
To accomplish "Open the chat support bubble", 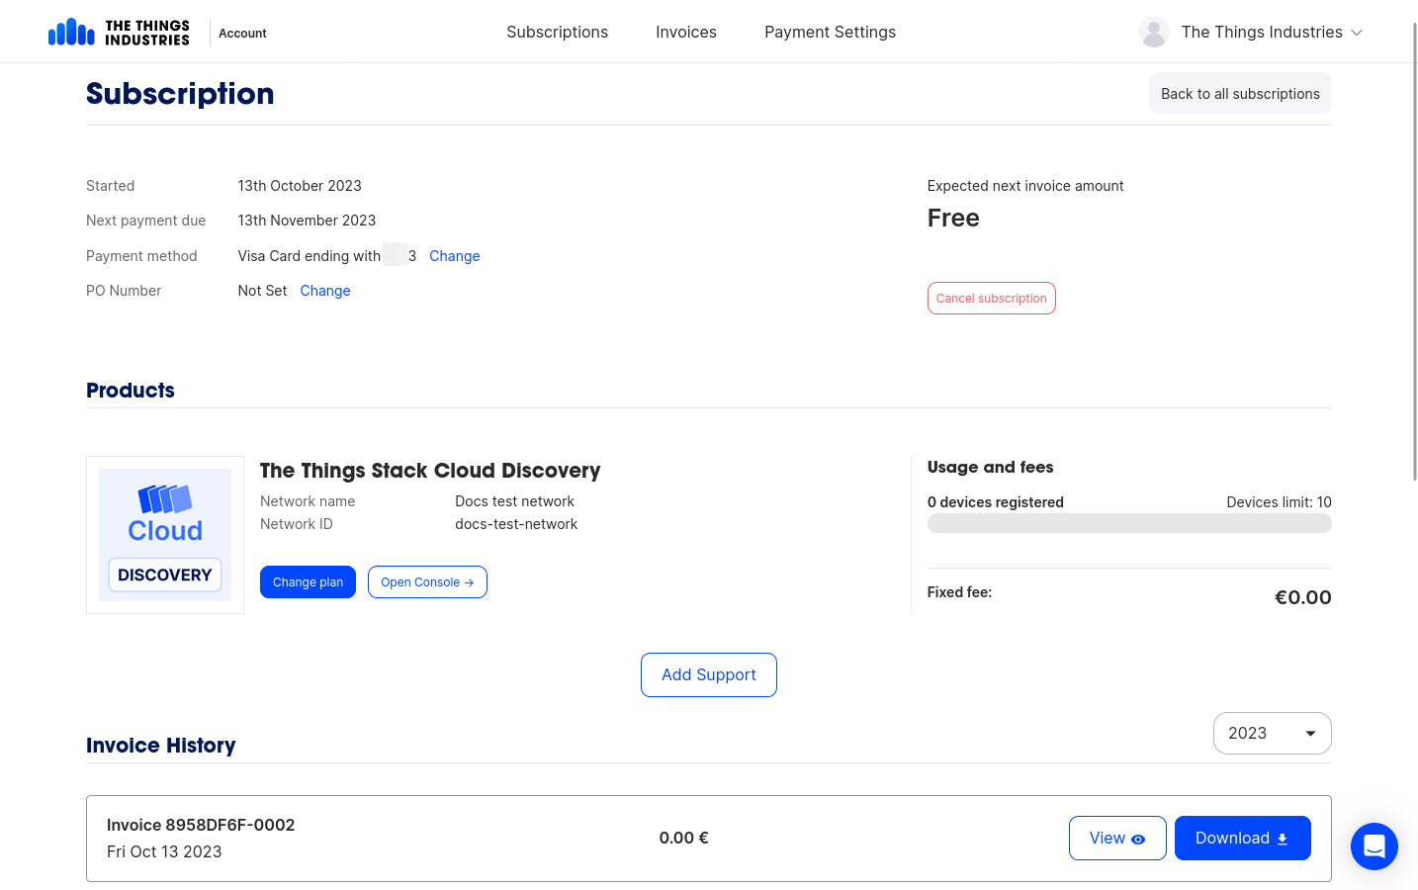I will (x=1374, y=846).
